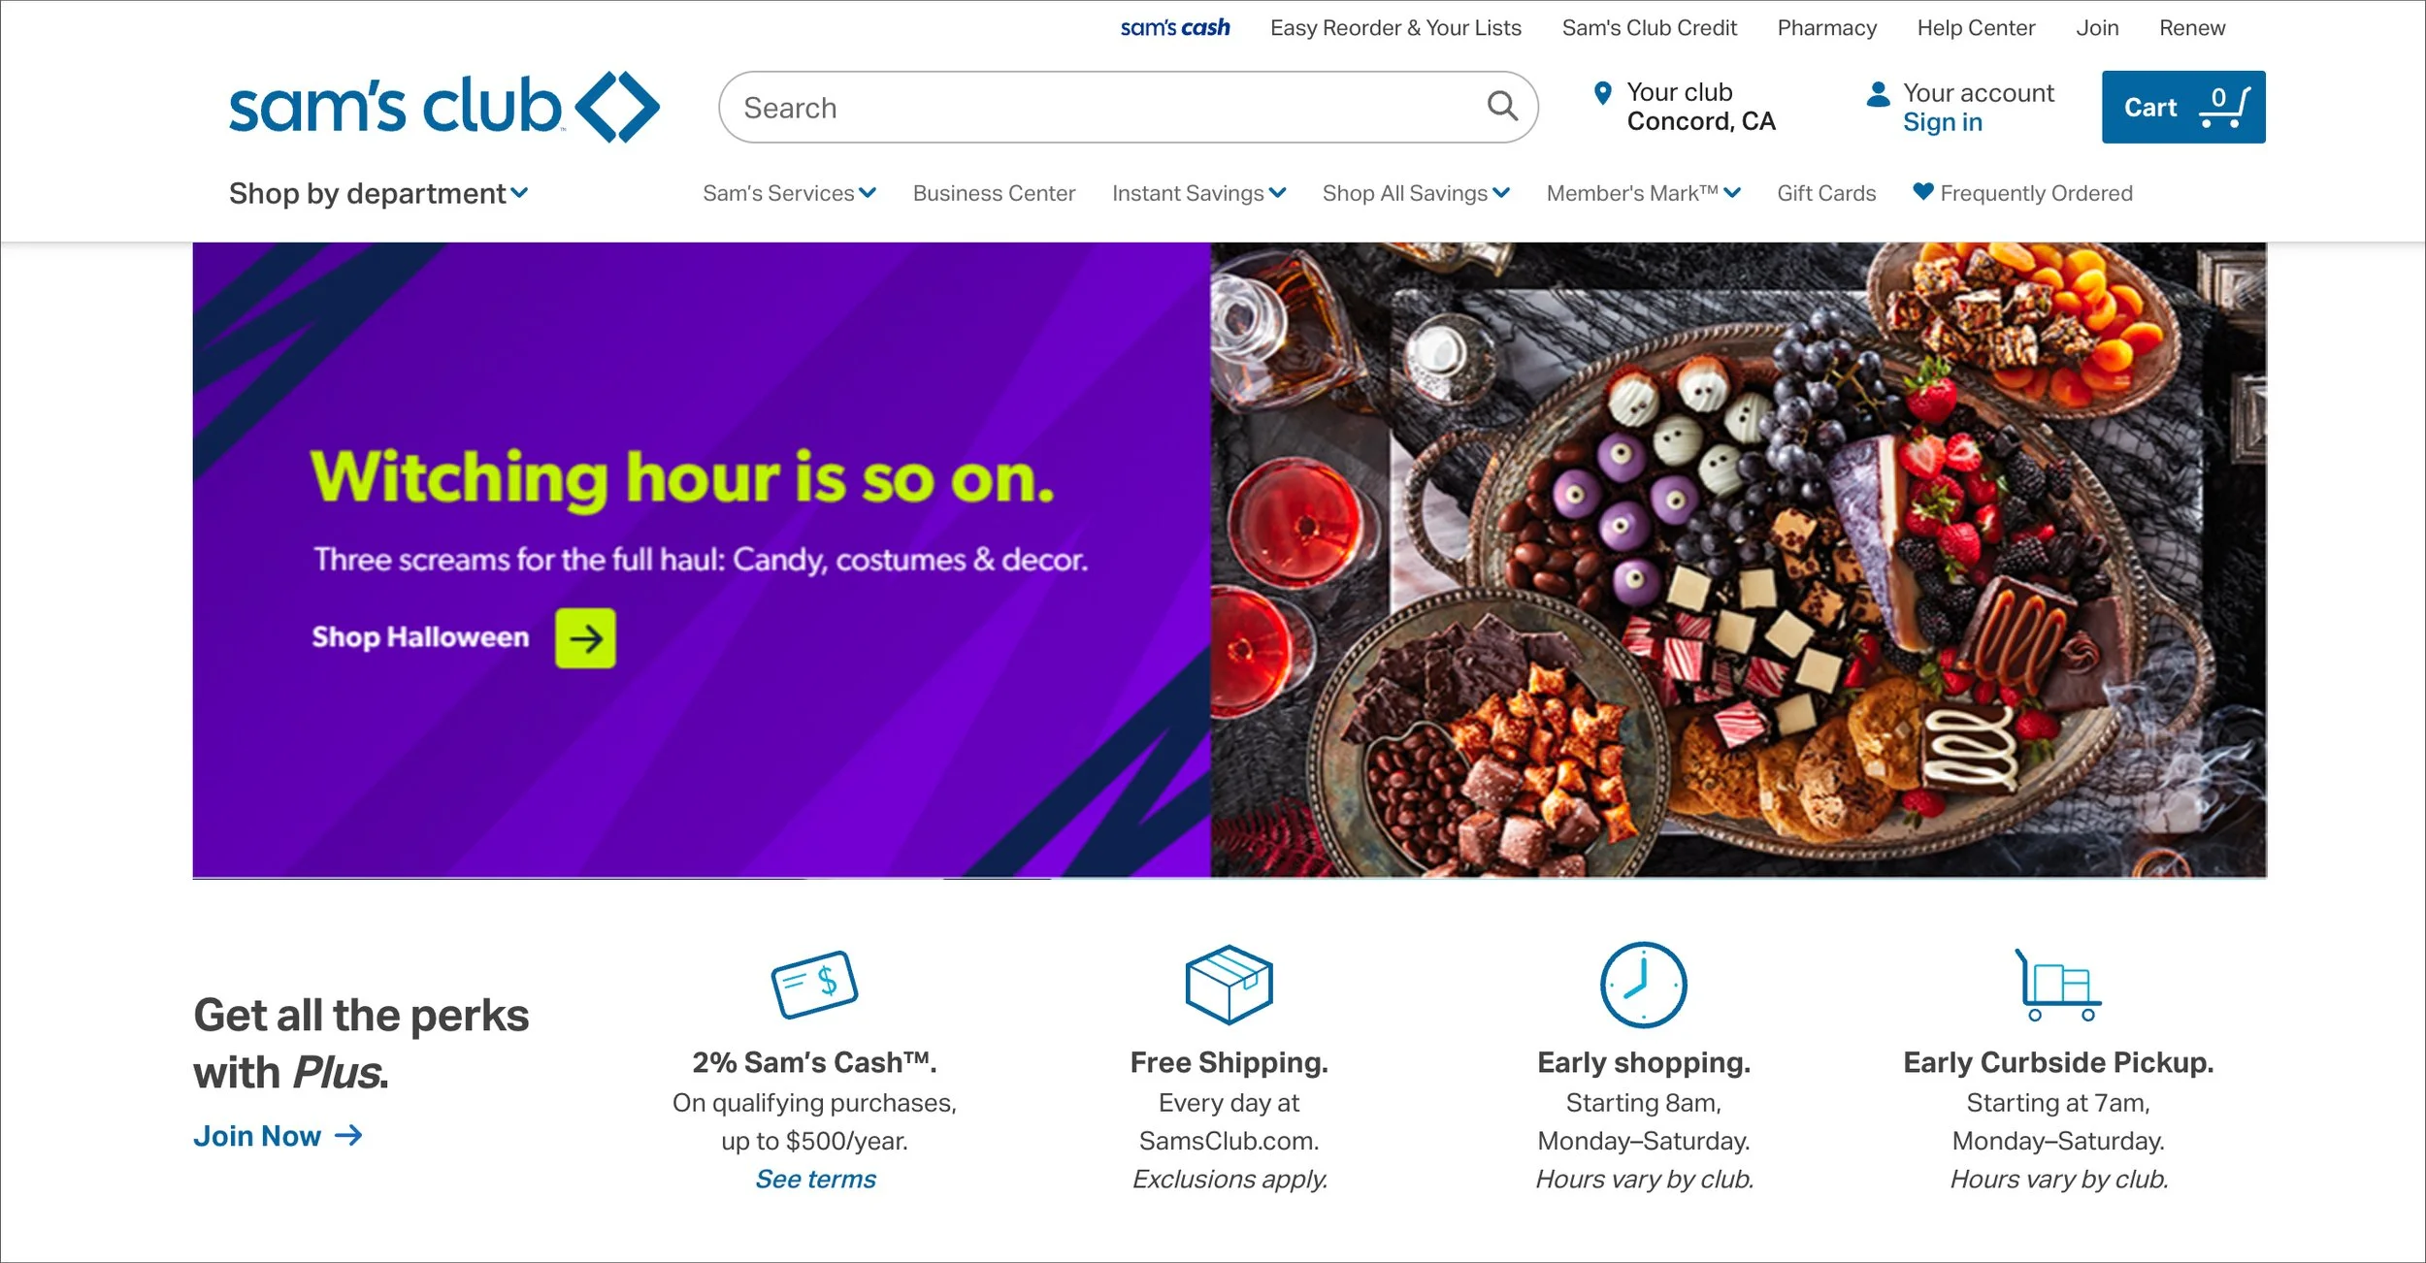
Task: Open the Instant Savings dropdown
Action: 1198,193
